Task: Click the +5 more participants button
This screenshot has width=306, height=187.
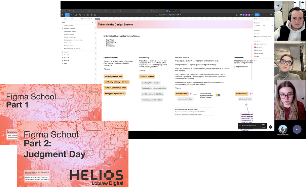Action: 297,129
